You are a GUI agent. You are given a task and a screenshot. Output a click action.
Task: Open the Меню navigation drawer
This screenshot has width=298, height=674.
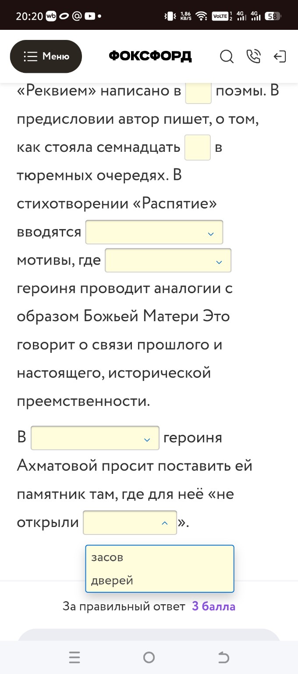click(x=46, y=56)
